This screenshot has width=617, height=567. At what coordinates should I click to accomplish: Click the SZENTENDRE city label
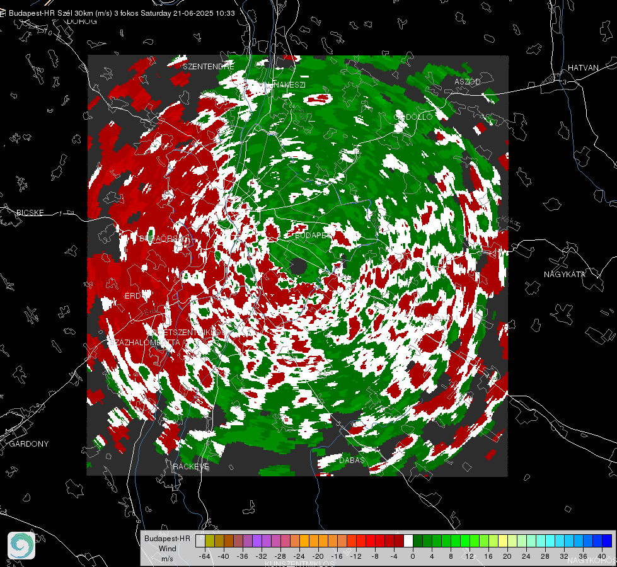pyautogui.click(x=209, y=67)
